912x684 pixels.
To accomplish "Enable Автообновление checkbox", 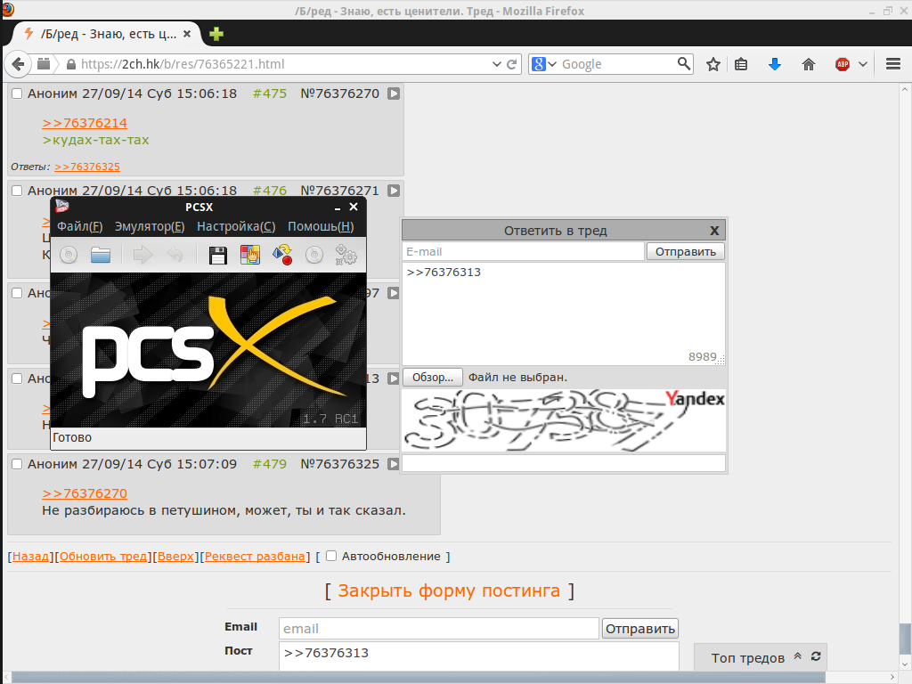I will click(331, 556).
